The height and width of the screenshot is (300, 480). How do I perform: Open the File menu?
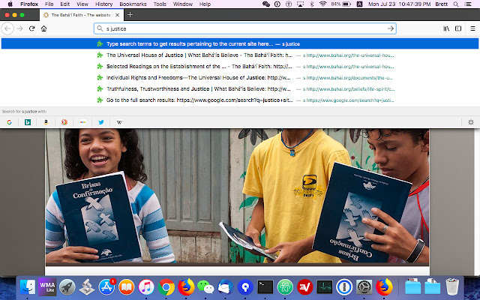[x=49, y=4]
